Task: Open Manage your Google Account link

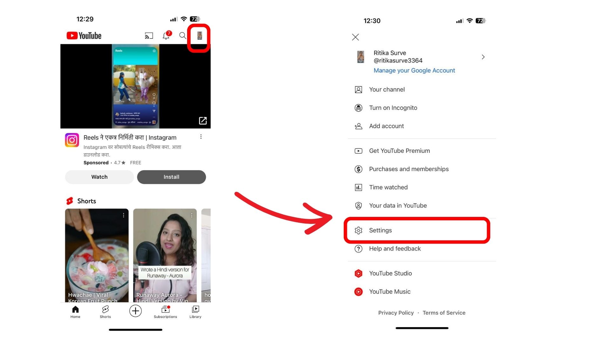Action: (x=414, y=70)
